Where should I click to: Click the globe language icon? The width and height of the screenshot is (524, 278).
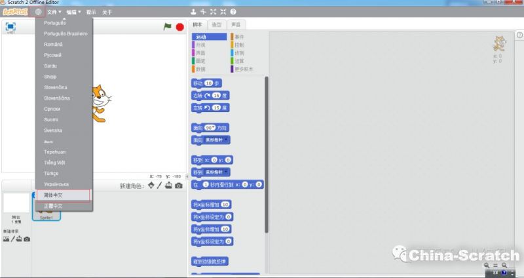pyautogui.click(x=39, y=12)
